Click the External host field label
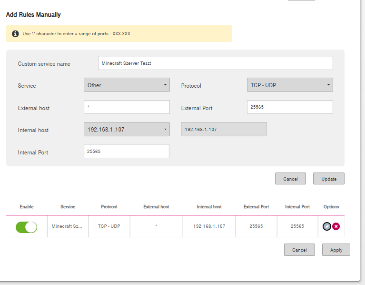This screenshot has height=285, width=365. coord(33,108)
